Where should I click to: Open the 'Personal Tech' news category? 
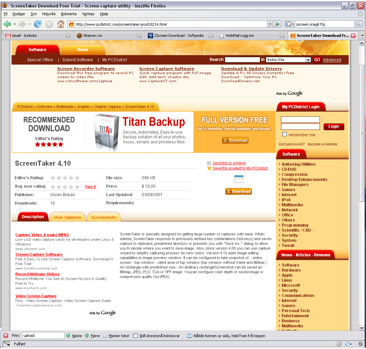click(296, 310)
